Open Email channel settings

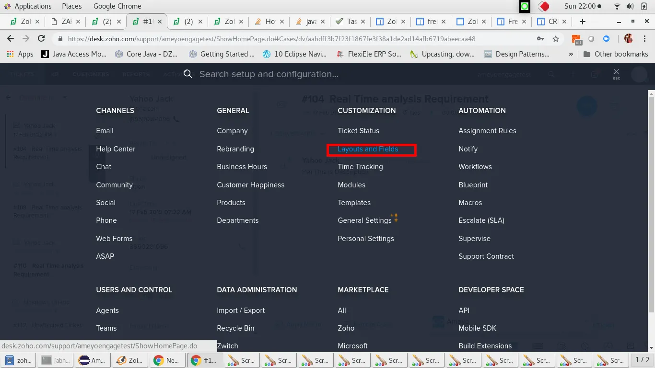click(x=105, y=131)
